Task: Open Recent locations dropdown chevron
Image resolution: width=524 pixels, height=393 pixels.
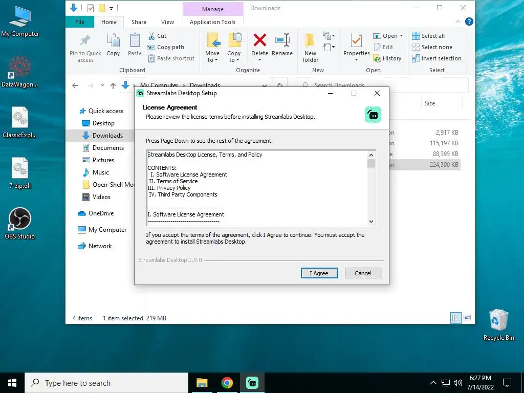Action: click(102, 85)
